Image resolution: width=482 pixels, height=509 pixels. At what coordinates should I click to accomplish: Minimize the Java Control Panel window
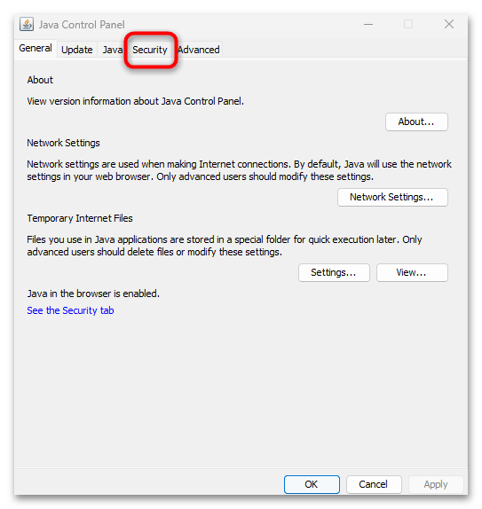click(x=368, y=24)
